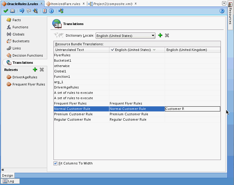Click the blue undo arrow icon
Image resolution: width=234 pixels, height=185 pixels.
pyautogui.click(x=22, y=11)
